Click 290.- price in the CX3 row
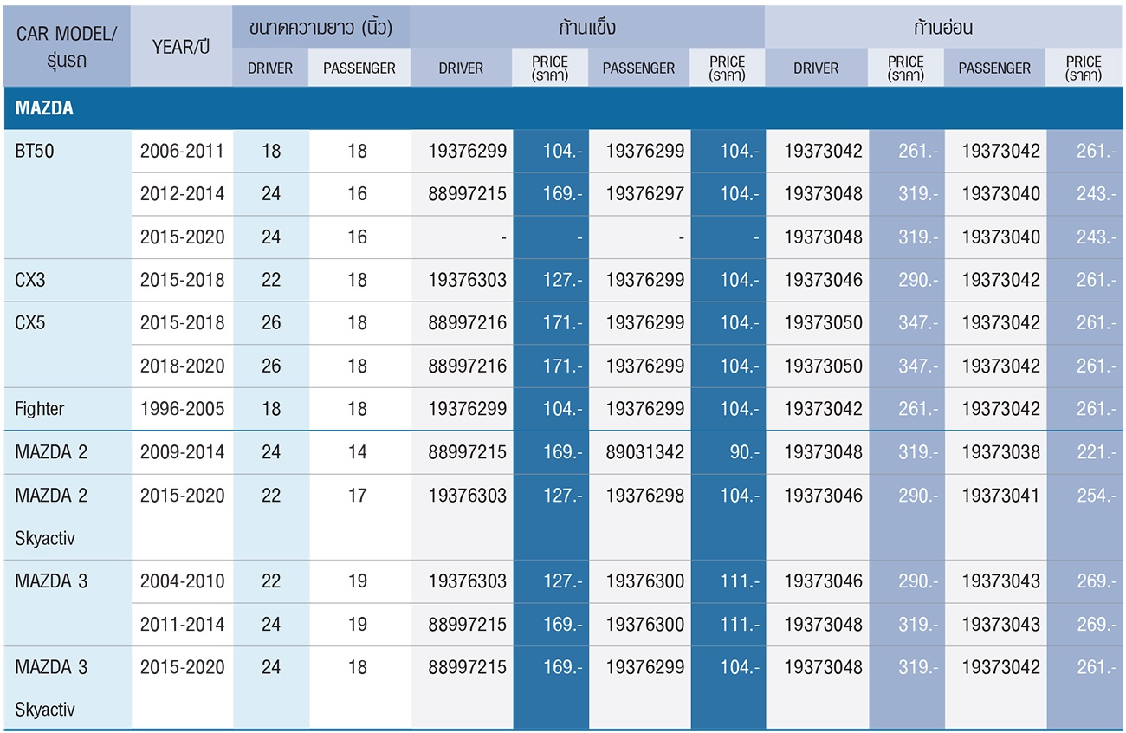Screen dimensions: 1126x733 click(x=918, y=280)
